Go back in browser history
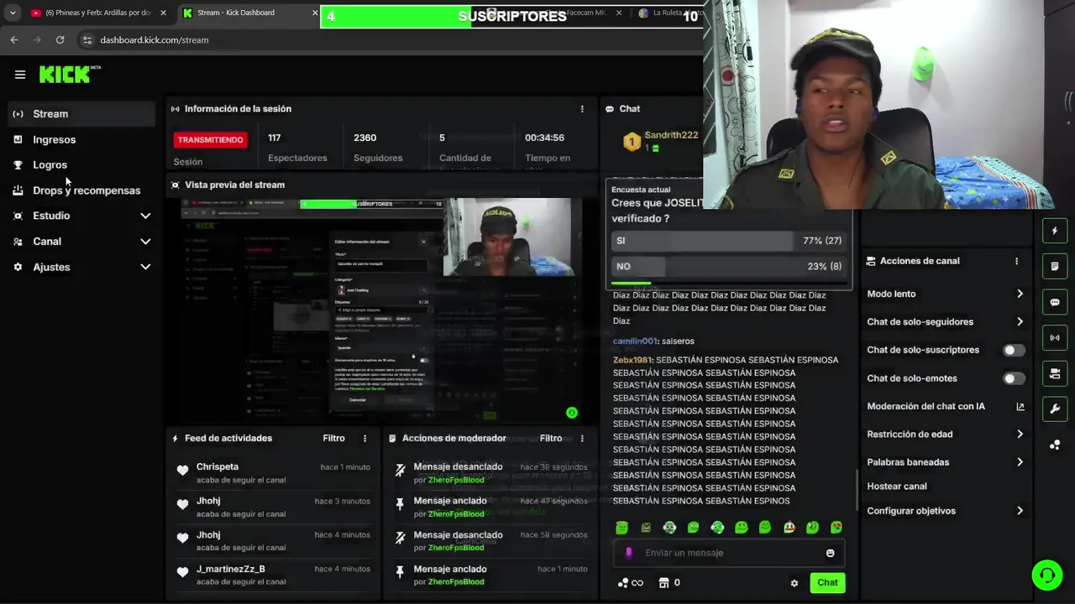This screenshot has height=604, width=1075. [14, 39]
